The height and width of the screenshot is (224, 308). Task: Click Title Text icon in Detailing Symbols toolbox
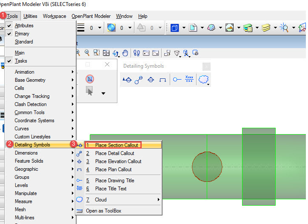click(189, 79)
